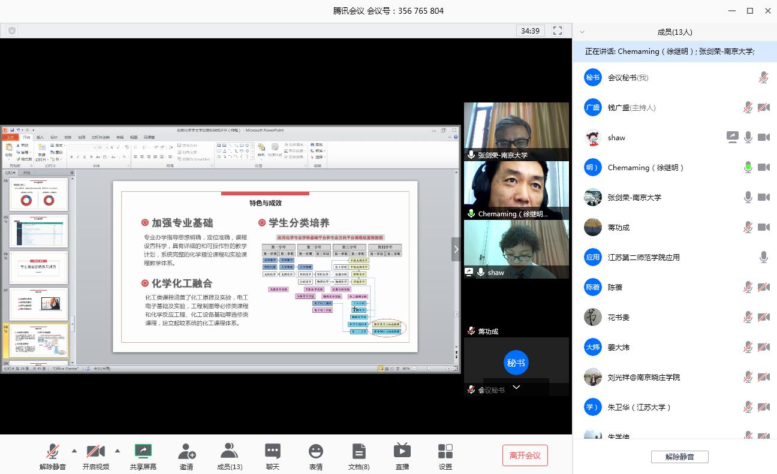
Task: Collapse the members panel header chevron
Action: point(582,32)
